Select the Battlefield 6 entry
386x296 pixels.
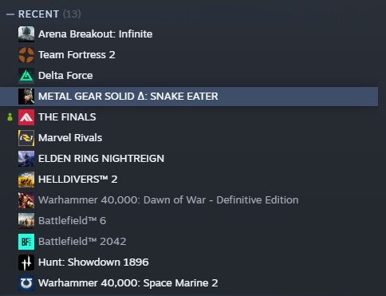[x=189, y=221]
